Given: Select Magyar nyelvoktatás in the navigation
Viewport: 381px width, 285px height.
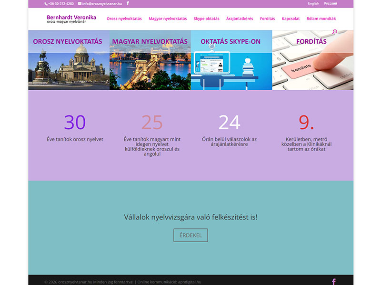Looking at the screenshot, I should 168,19.
